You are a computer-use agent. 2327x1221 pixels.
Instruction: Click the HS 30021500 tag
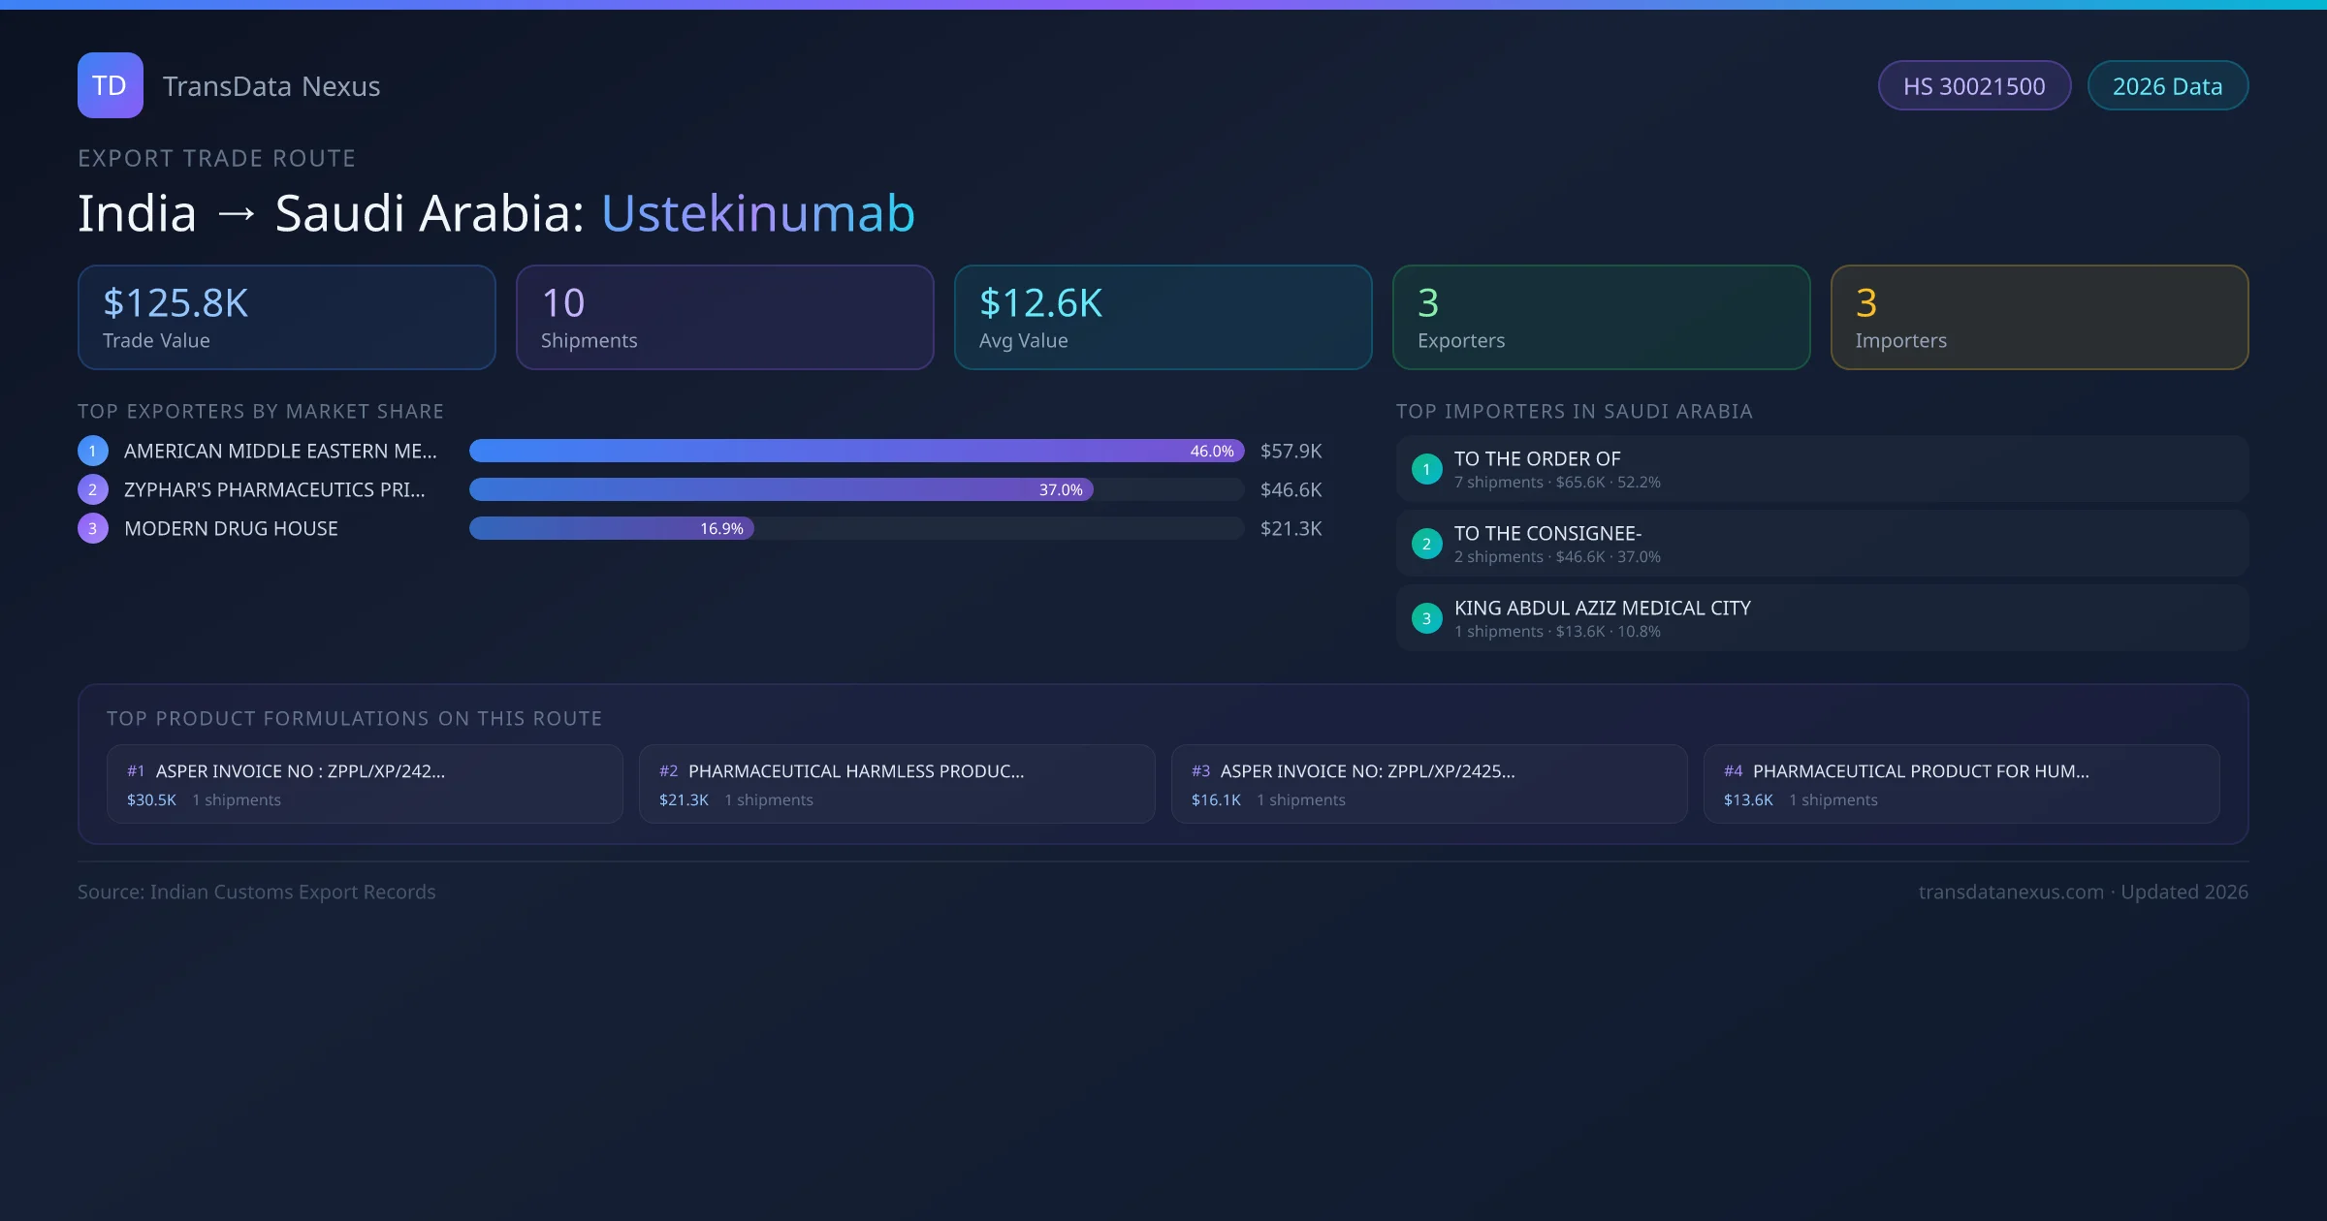[x=1973, y=86]
